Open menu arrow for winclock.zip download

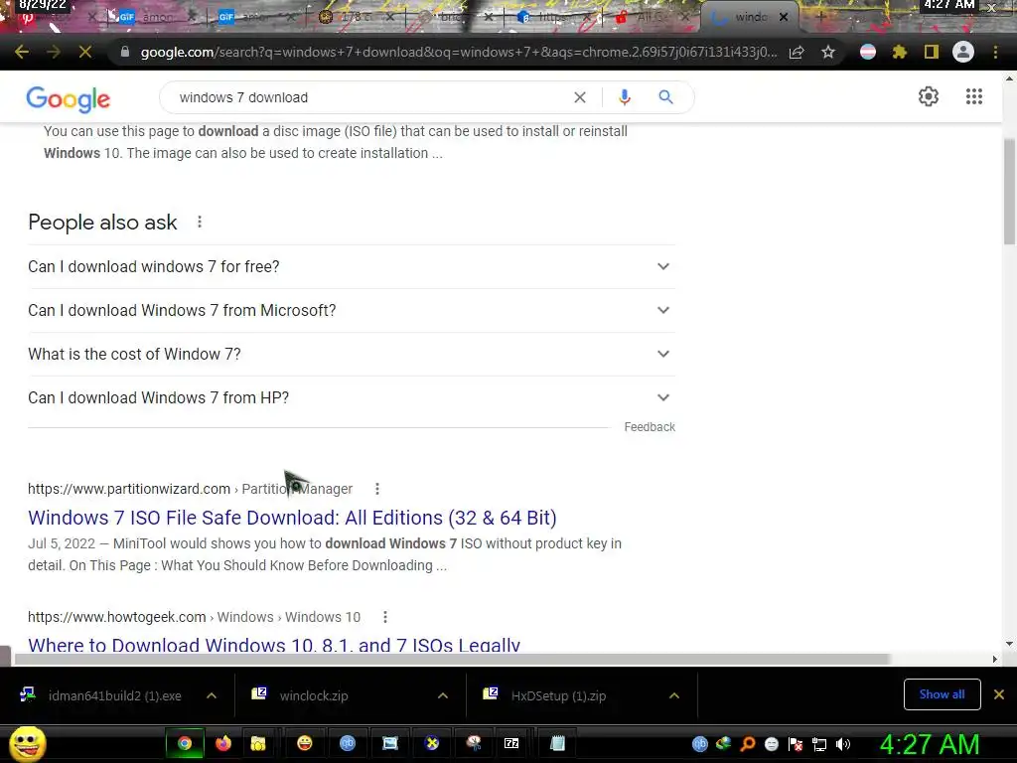(443, 695)
